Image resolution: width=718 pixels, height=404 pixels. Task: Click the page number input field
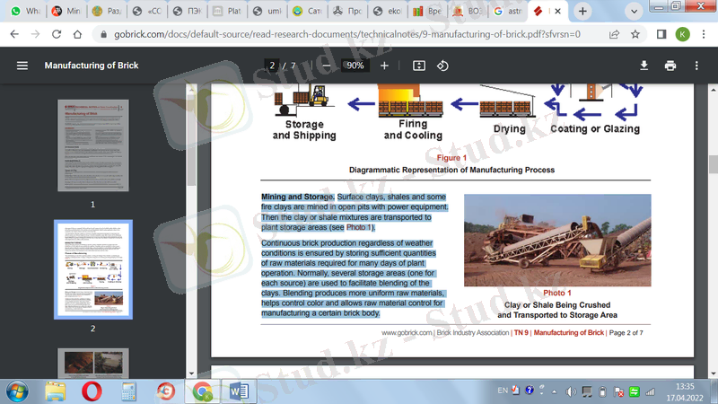271,66
